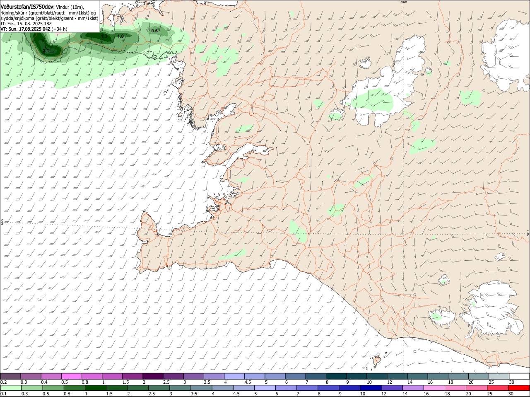The image size is (530, 397).
Task: Click lower legend swatch labeled 2
Action: click(138, 387)
